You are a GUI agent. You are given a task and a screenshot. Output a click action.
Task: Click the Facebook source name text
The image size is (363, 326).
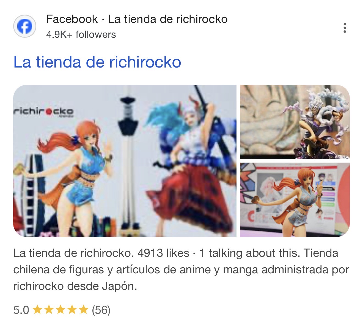(x=72, y=19)
